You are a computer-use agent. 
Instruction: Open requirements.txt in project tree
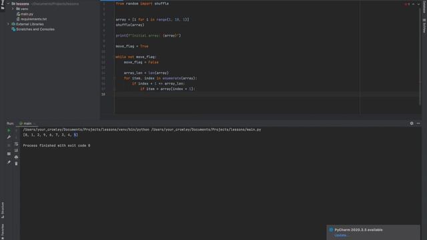(33, 19)
